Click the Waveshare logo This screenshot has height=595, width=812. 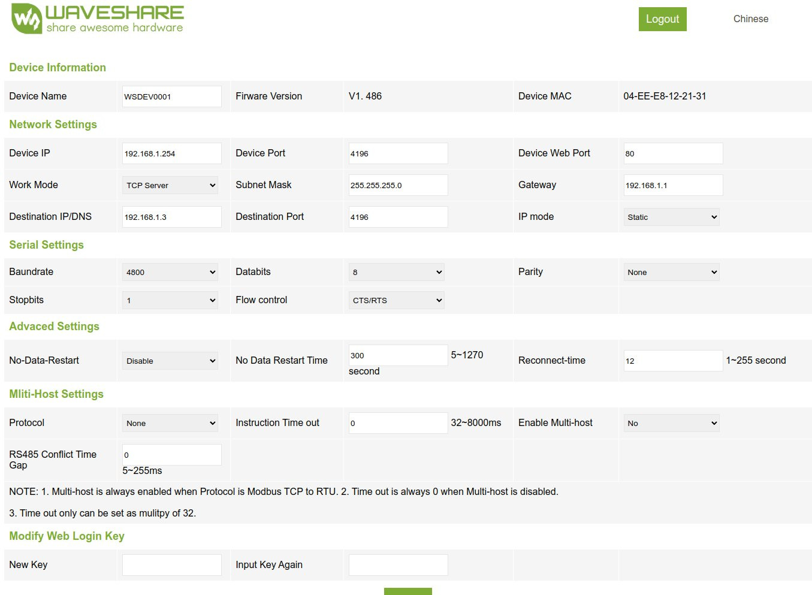[x=98, y=19]
